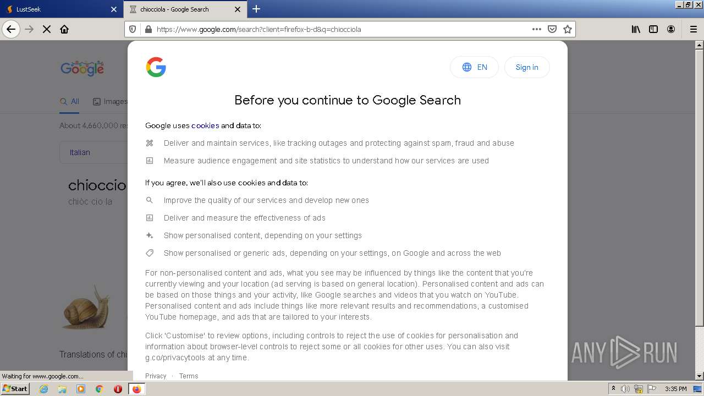This screenshot has width=704, height=396.
Task: Open page actions three-dot menu
Action: 537,29
